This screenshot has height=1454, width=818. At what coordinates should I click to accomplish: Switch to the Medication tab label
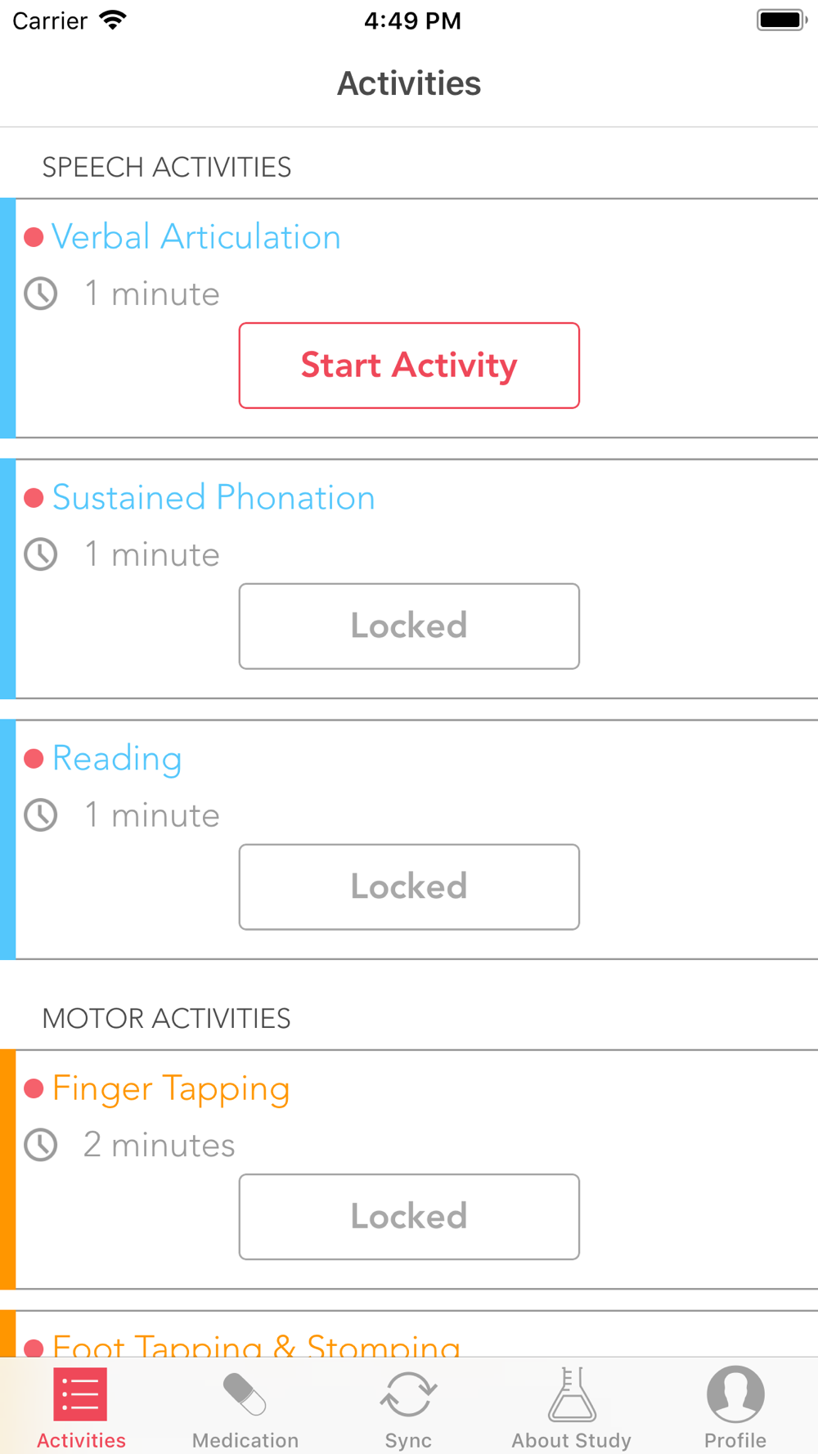[x=245, y=1440]
